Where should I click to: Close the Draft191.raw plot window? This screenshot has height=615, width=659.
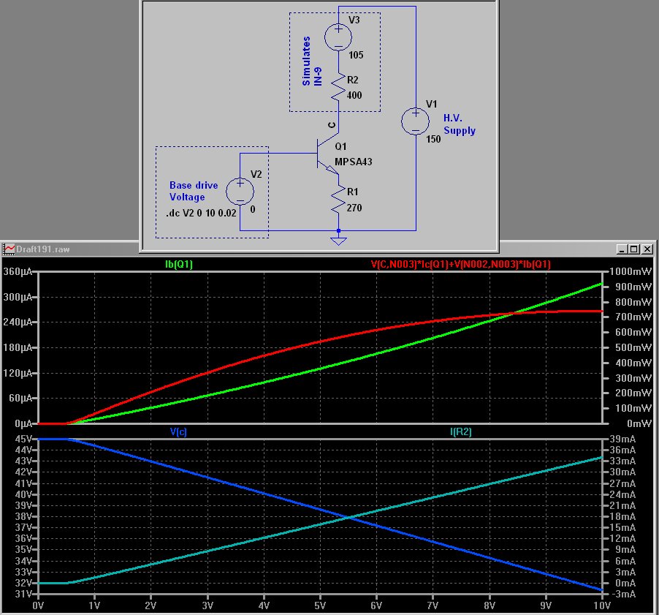pyautogui.click(x=647, y=249)
